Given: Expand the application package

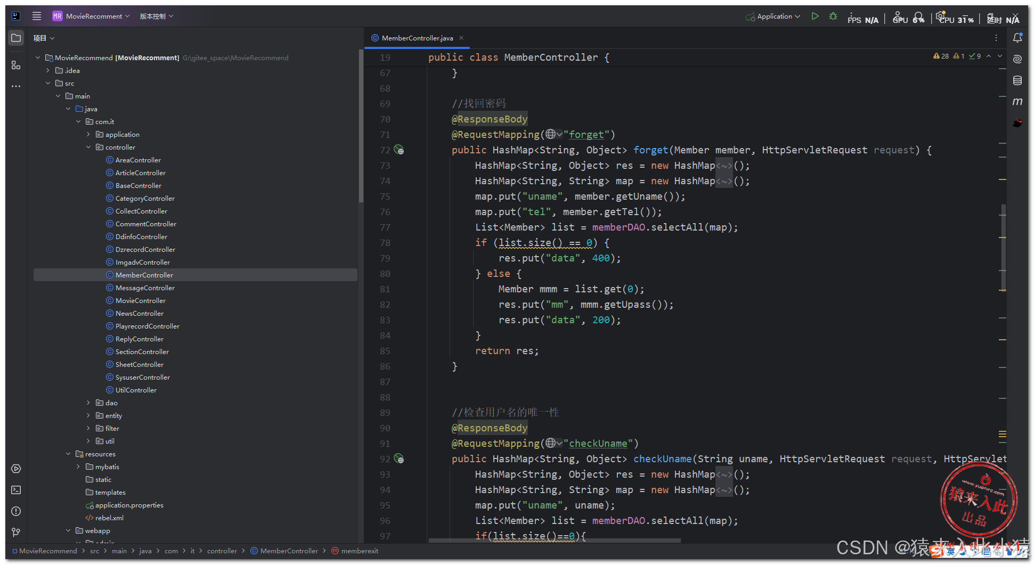Looking at the screenshot, I should tap(88, 134).
